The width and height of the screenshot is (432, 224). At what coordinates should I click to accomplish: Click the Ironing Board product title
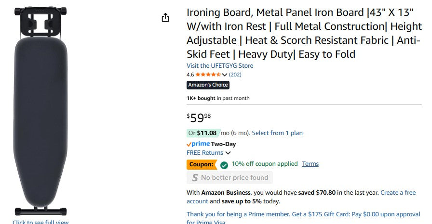coord(304,33)
